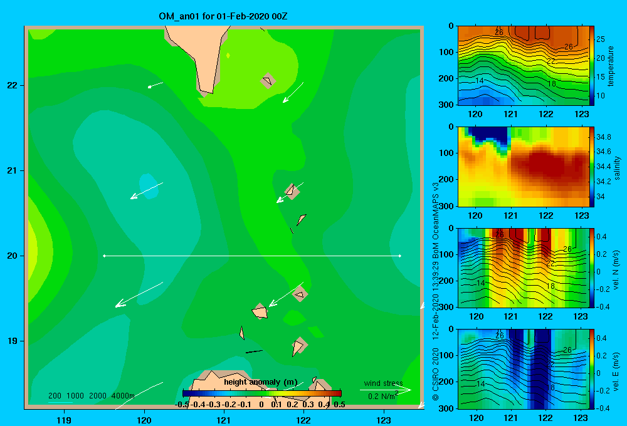This screenshot has width=627, height=426.
Task: Click the '14' contour label in temperature plot
Action: pos(480,81)
